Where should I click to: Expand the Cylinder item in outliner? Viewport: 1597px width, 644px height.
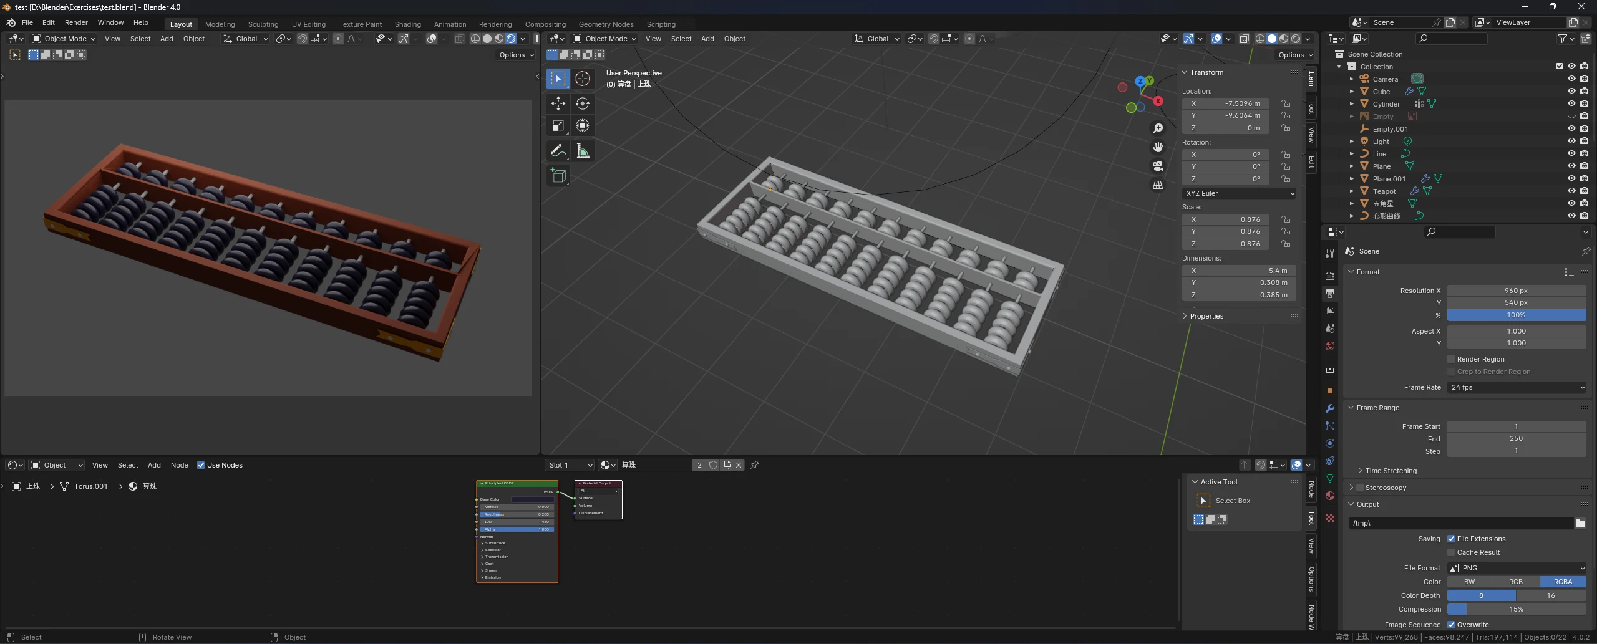pos(1351,104)
